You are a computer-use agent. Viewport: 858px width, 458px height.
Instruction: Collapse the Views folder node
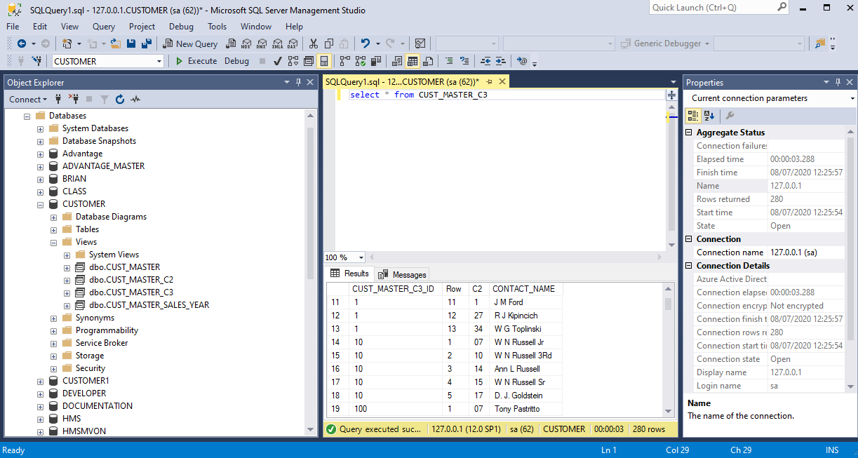pos(54,242)
